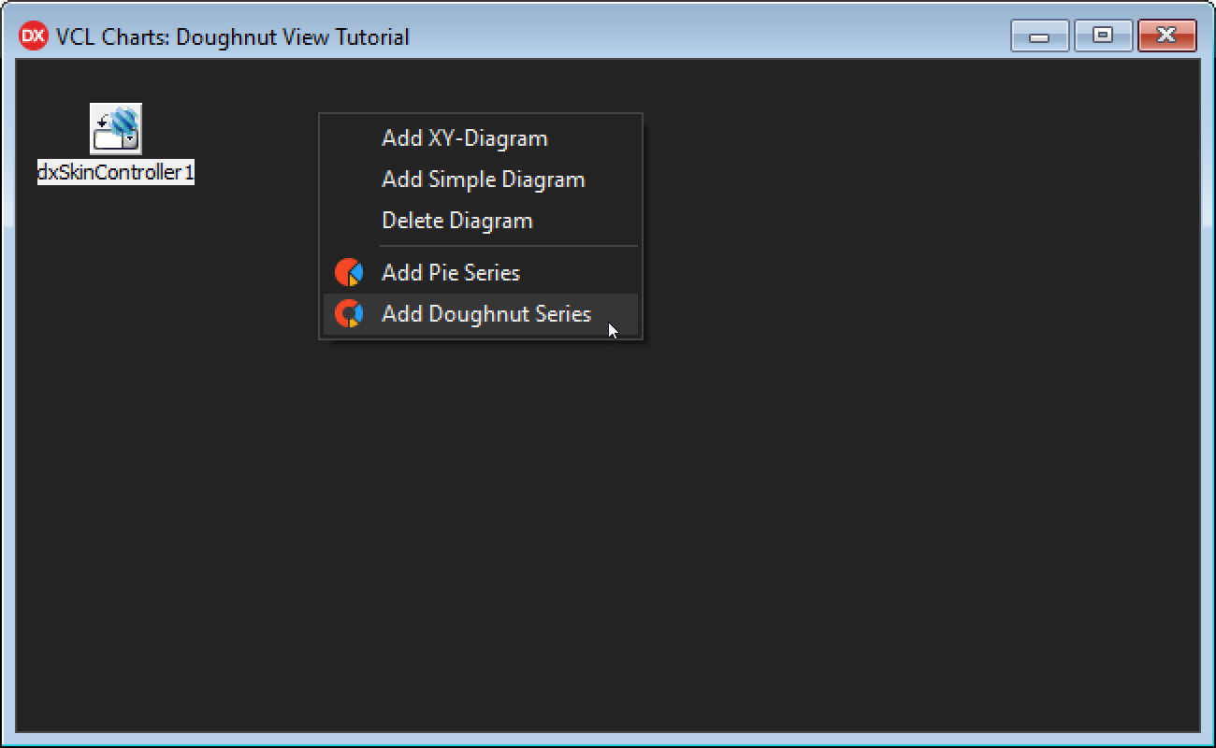Choose Add XY-Diagram from the menu
Viewport: 1216px width, 748px height.
click(464, 138)
